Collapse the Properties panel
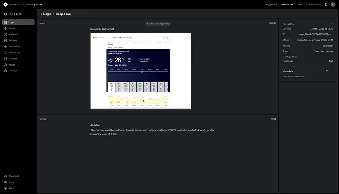This screenshot has width=339, height=194. pos(332,24)
